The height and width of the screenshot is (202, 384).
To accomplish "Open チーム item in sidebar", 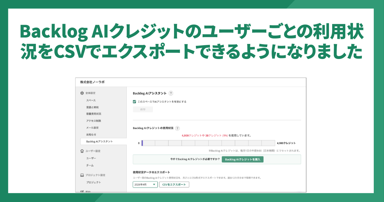I will (x=90, y=165).
